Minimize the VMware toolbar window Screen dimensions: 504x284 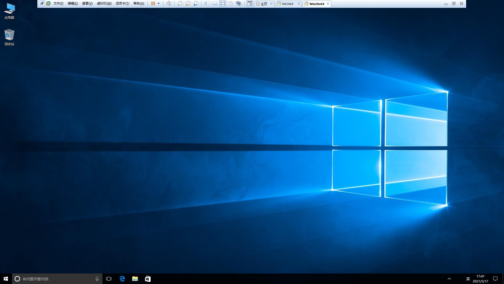[x=446, y=4]
